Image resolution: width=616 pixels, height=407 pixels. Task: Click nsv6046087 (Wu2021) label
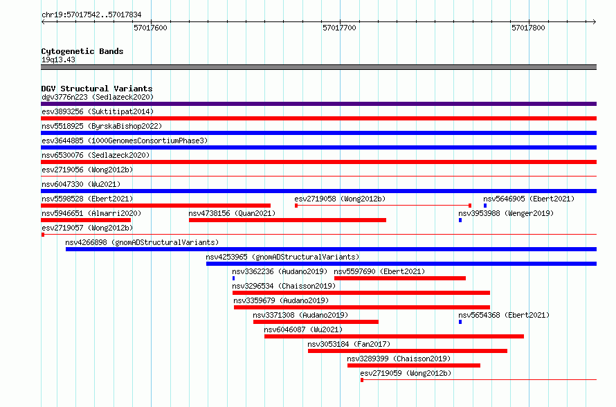pyautogui.click(x=303, y=329)
